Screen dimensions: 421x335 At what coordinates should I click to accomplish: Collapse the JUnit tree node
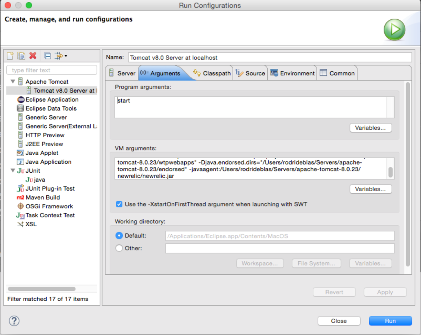tap(13, 170)
